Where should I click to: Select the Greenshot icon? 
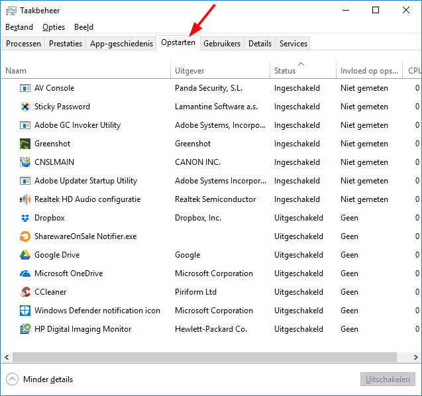click(25, 144)
